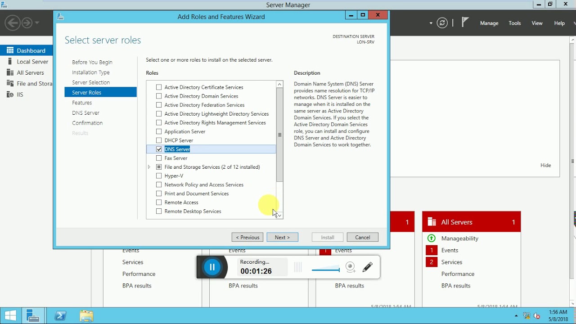Adjust the recorder volume slider

(x=326, y=270)
